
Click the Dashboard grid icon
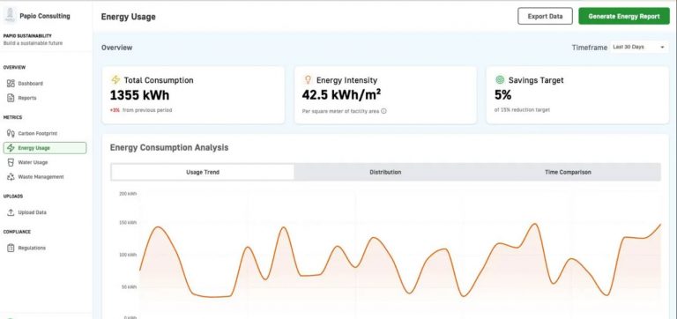point(11,84)
